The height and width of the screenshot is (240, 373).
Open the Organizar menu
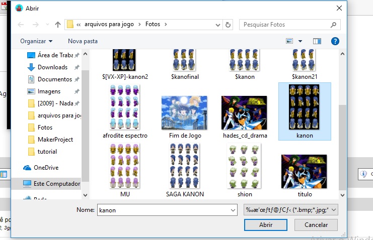click(x=36, y=41)
